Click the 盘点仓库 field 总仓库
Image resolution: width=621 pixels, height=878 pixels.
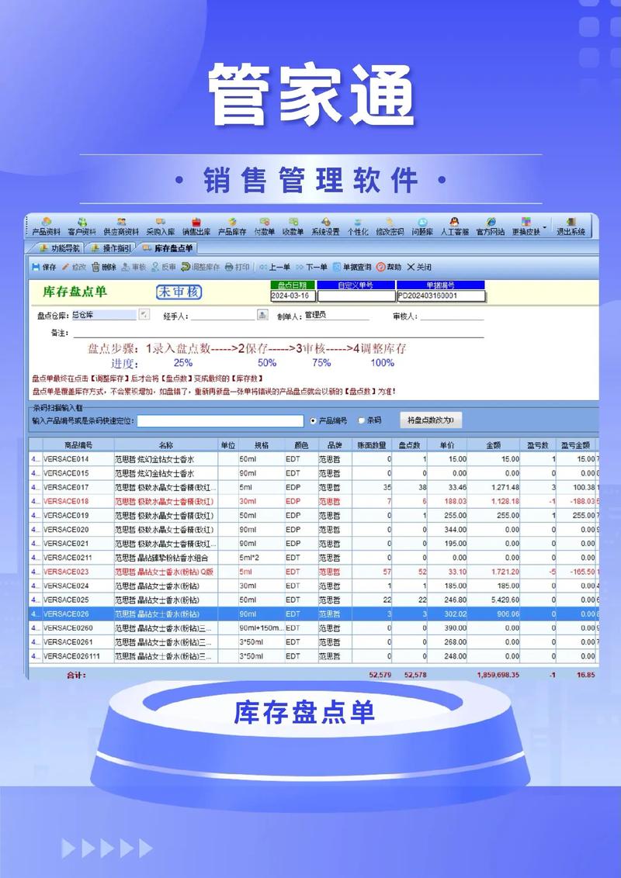pyautogui.click(x=104, y=315)
